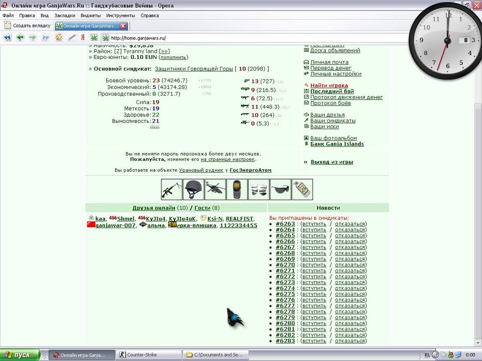
Task: Open Личная почта link
Action: pyautogui.click(x=329, y=62)
